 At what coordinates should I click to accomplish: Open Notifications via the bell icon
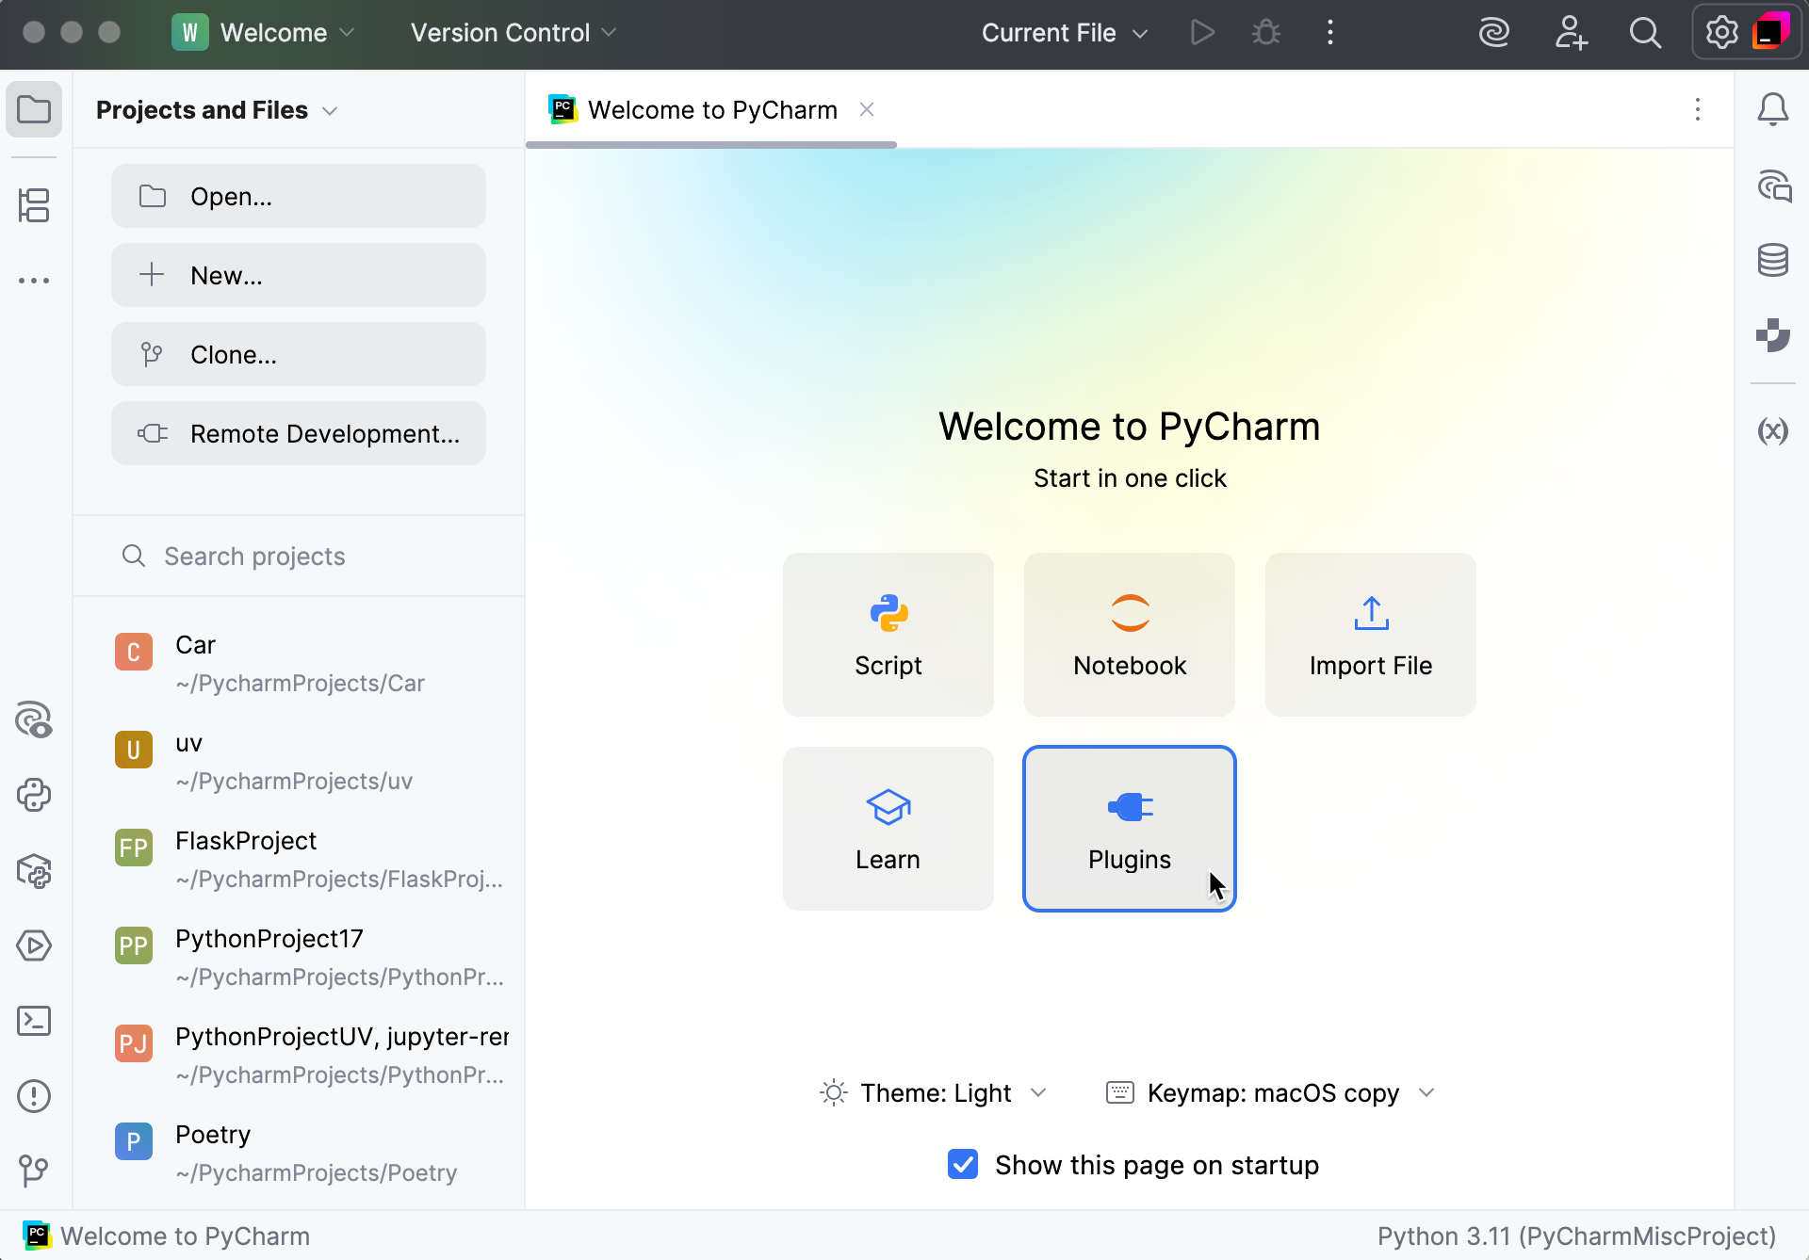point(1773,109)
